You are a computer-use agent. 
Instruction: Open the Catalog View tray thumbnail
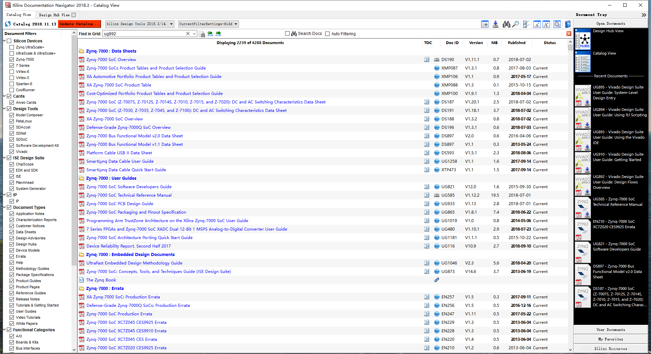583,61
